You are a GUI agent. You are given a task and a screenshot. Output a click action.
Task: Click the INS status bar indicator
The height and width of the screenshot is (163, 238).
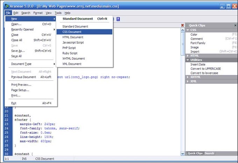tap(24, 159)
